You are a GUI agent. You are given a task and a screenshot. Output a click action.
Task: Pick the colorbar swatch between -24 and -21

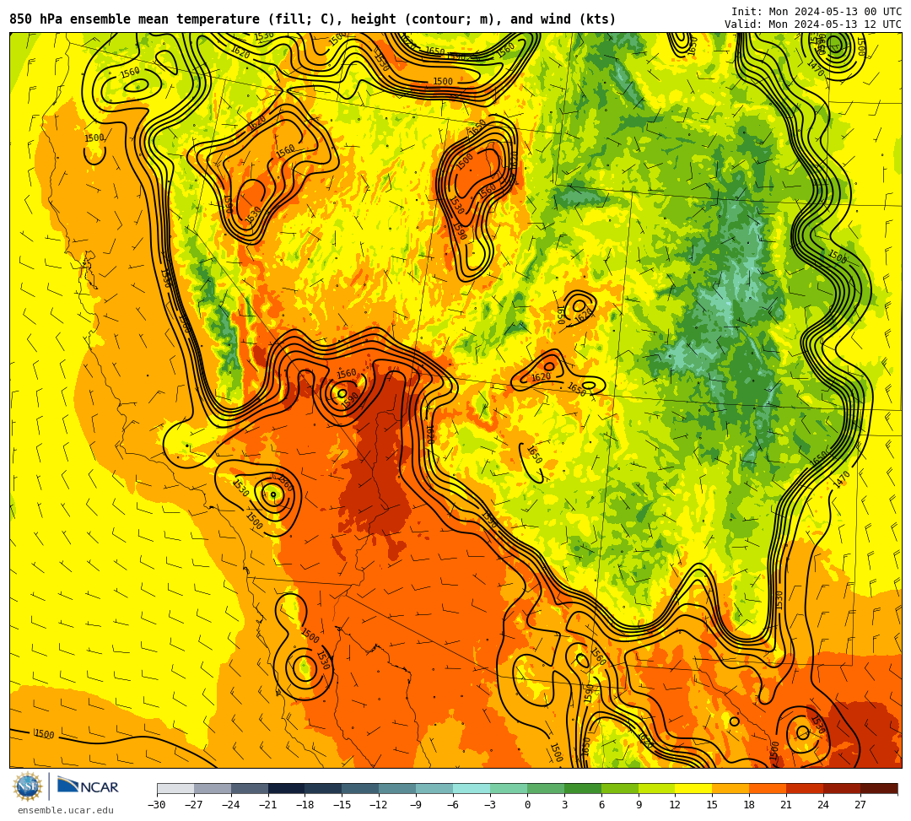coord(250,788)
